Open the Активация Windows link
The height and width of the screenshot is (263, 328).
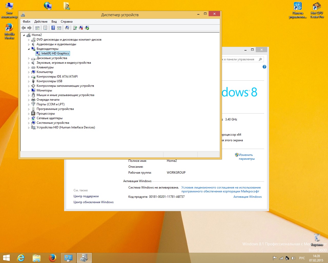(248, 197)
